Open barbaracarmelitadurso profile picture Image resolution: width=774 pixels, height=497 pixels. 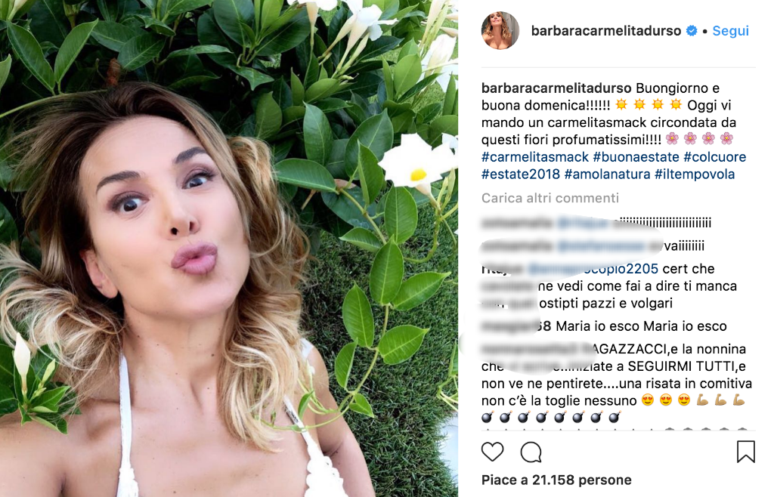(x=500, y=30)
